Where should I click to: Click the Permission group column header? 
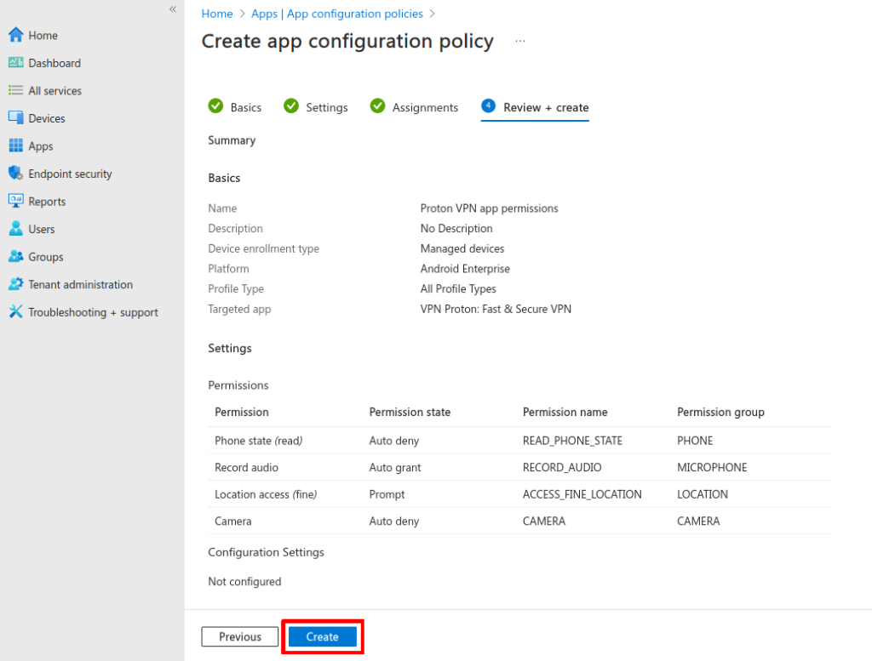[x=720, y=412]
